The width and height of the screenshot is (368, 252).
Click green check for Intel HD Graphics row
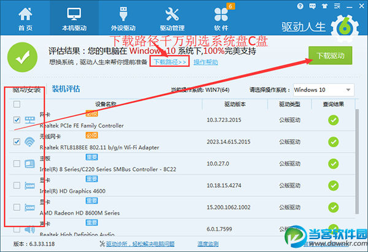point(333,186)
